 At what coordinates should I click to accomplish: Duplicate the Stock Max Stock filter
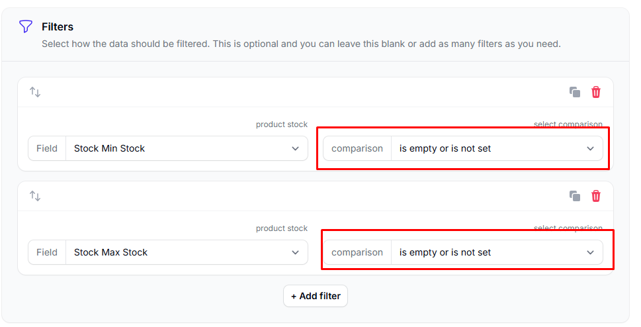[x=575, y=196]
